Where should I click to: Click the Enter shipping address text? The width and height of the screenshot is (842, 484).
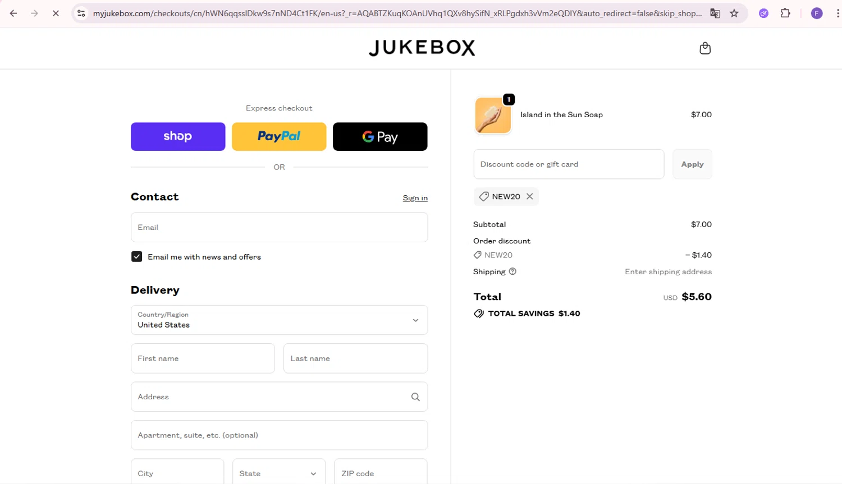pos(668,271)
